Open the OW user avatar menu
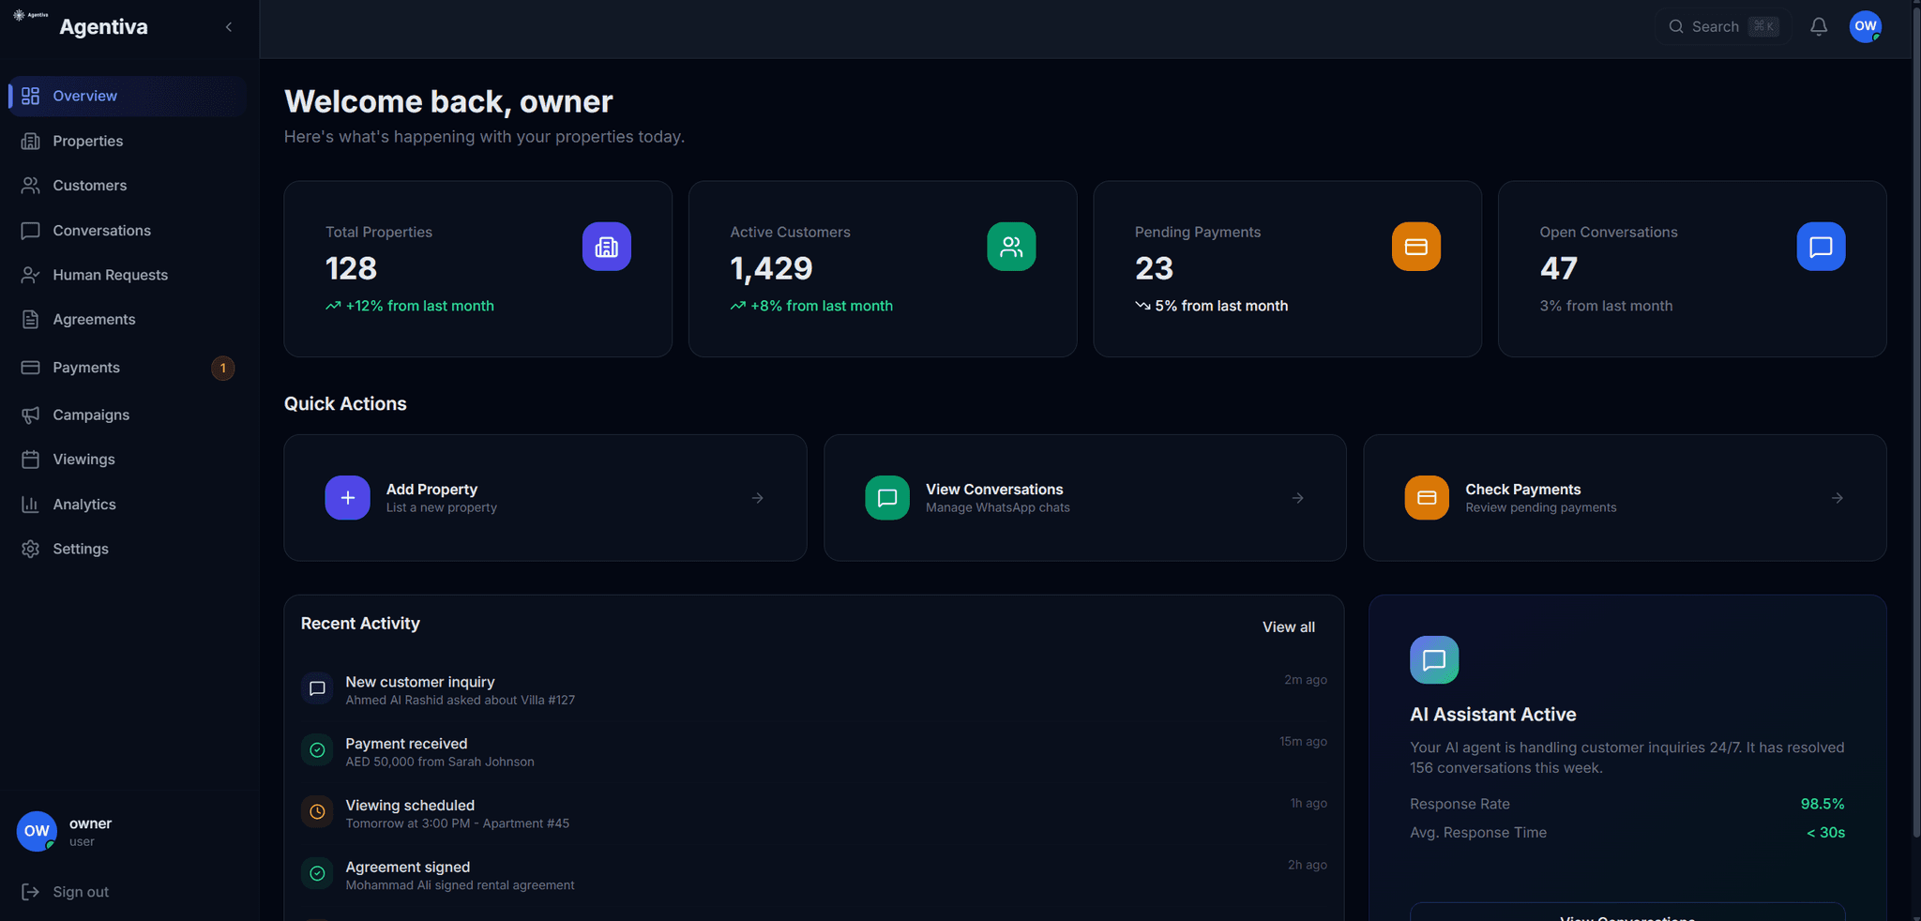The height and width of the screenshot is (921, 1921). [1866, 26]
